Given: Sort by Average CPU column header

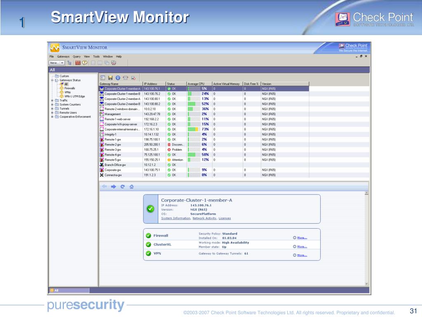Looking at the screenshot, I should point(199,84).
